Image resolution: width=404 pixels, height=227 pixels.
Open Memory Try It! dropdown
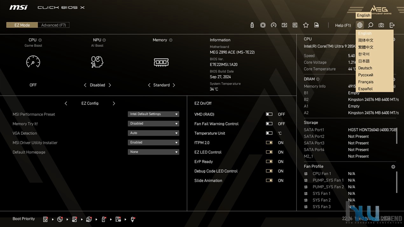tap(153, 124)
